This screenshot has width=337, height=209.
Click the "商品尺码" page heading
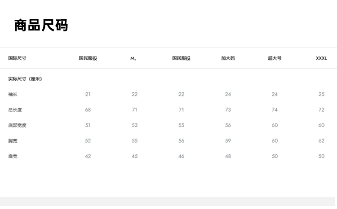[41, 26]
